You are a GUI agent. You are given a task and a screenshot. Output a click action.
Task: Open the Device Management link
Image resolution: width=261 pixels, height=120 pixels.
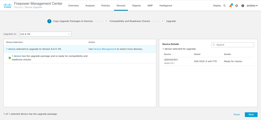tap(105, 49)
